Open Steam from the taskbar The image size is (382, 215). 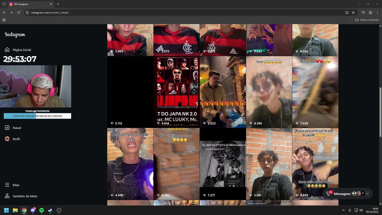pos(50,210)
